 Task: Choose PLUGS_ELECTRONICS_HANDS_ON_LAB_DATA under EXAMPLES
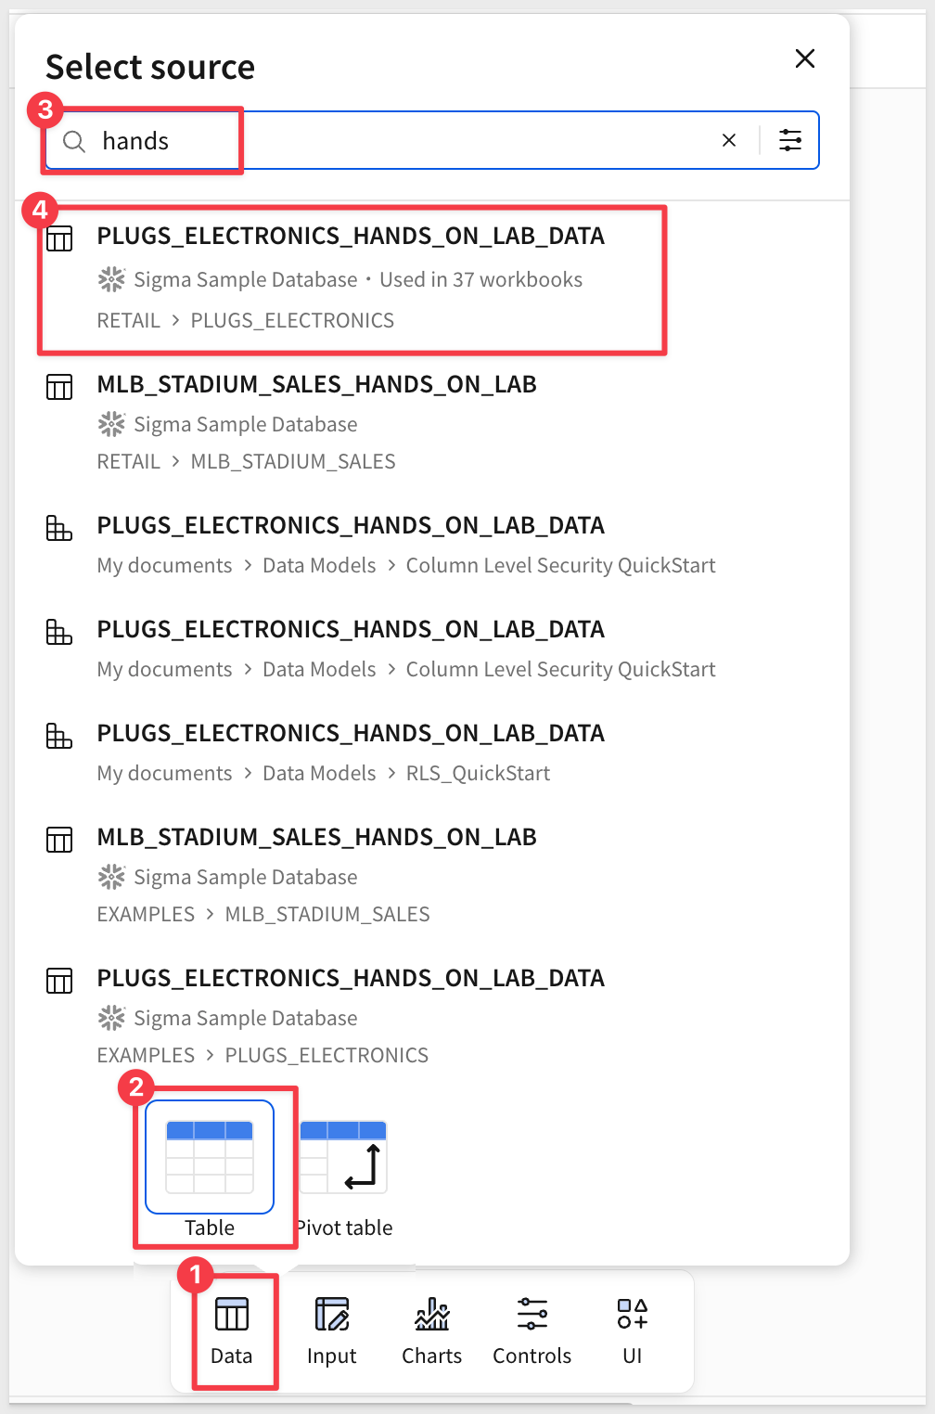click(351, 979)
